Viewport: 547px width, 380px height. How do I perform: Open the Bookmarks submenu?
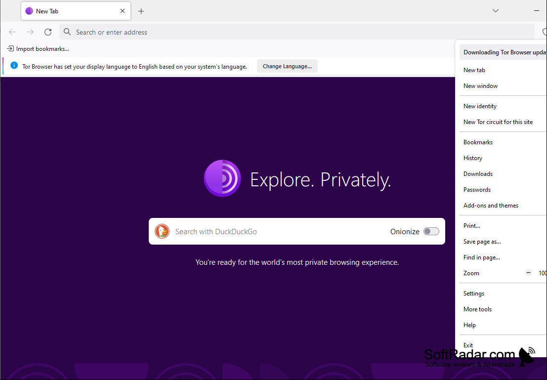[x=503, y=142]
